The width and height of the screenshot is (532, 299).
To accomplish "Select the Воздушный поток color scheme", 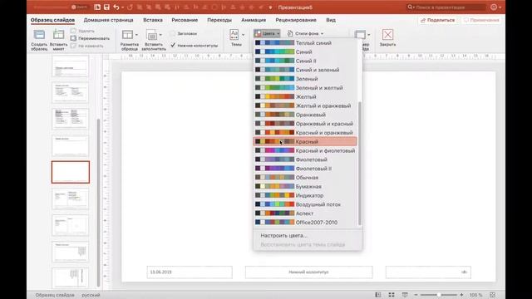I will click(x=305, y=204).
